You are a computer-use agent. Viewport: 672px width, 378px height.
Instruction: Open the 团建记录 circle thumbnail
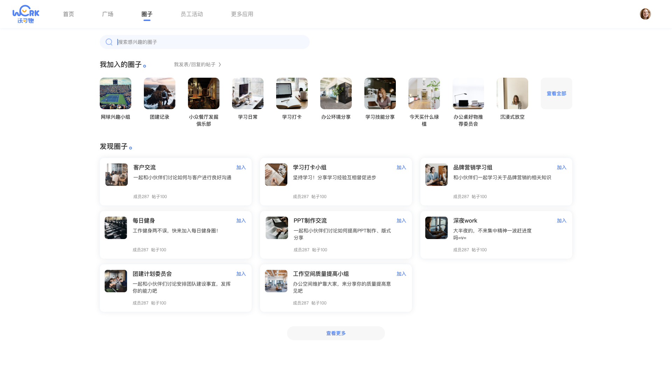coord(160,93)
